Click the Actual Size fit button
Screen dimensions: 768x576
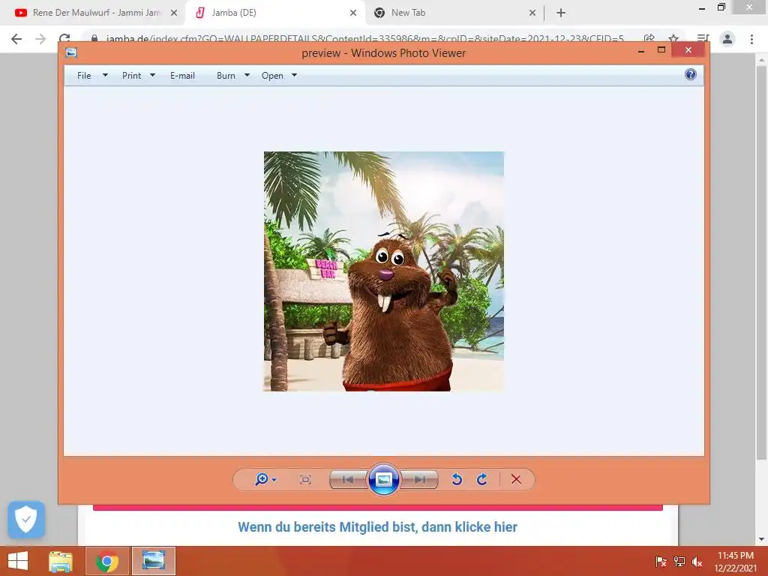[306, 479]
